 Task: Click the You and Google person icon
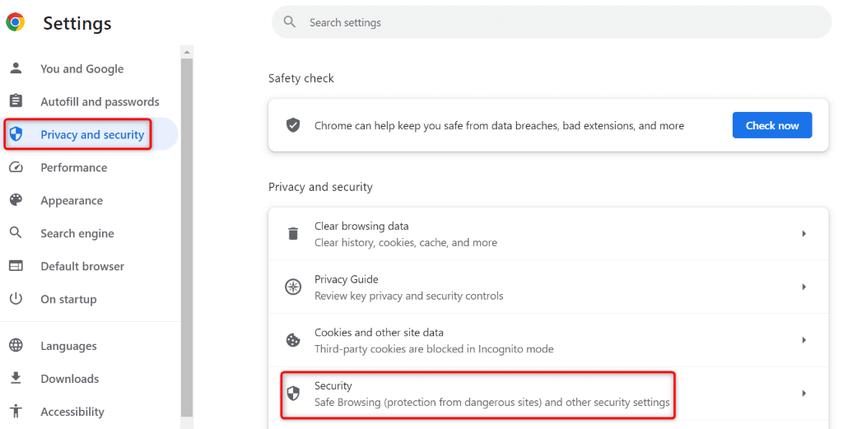tap(16, 68)
